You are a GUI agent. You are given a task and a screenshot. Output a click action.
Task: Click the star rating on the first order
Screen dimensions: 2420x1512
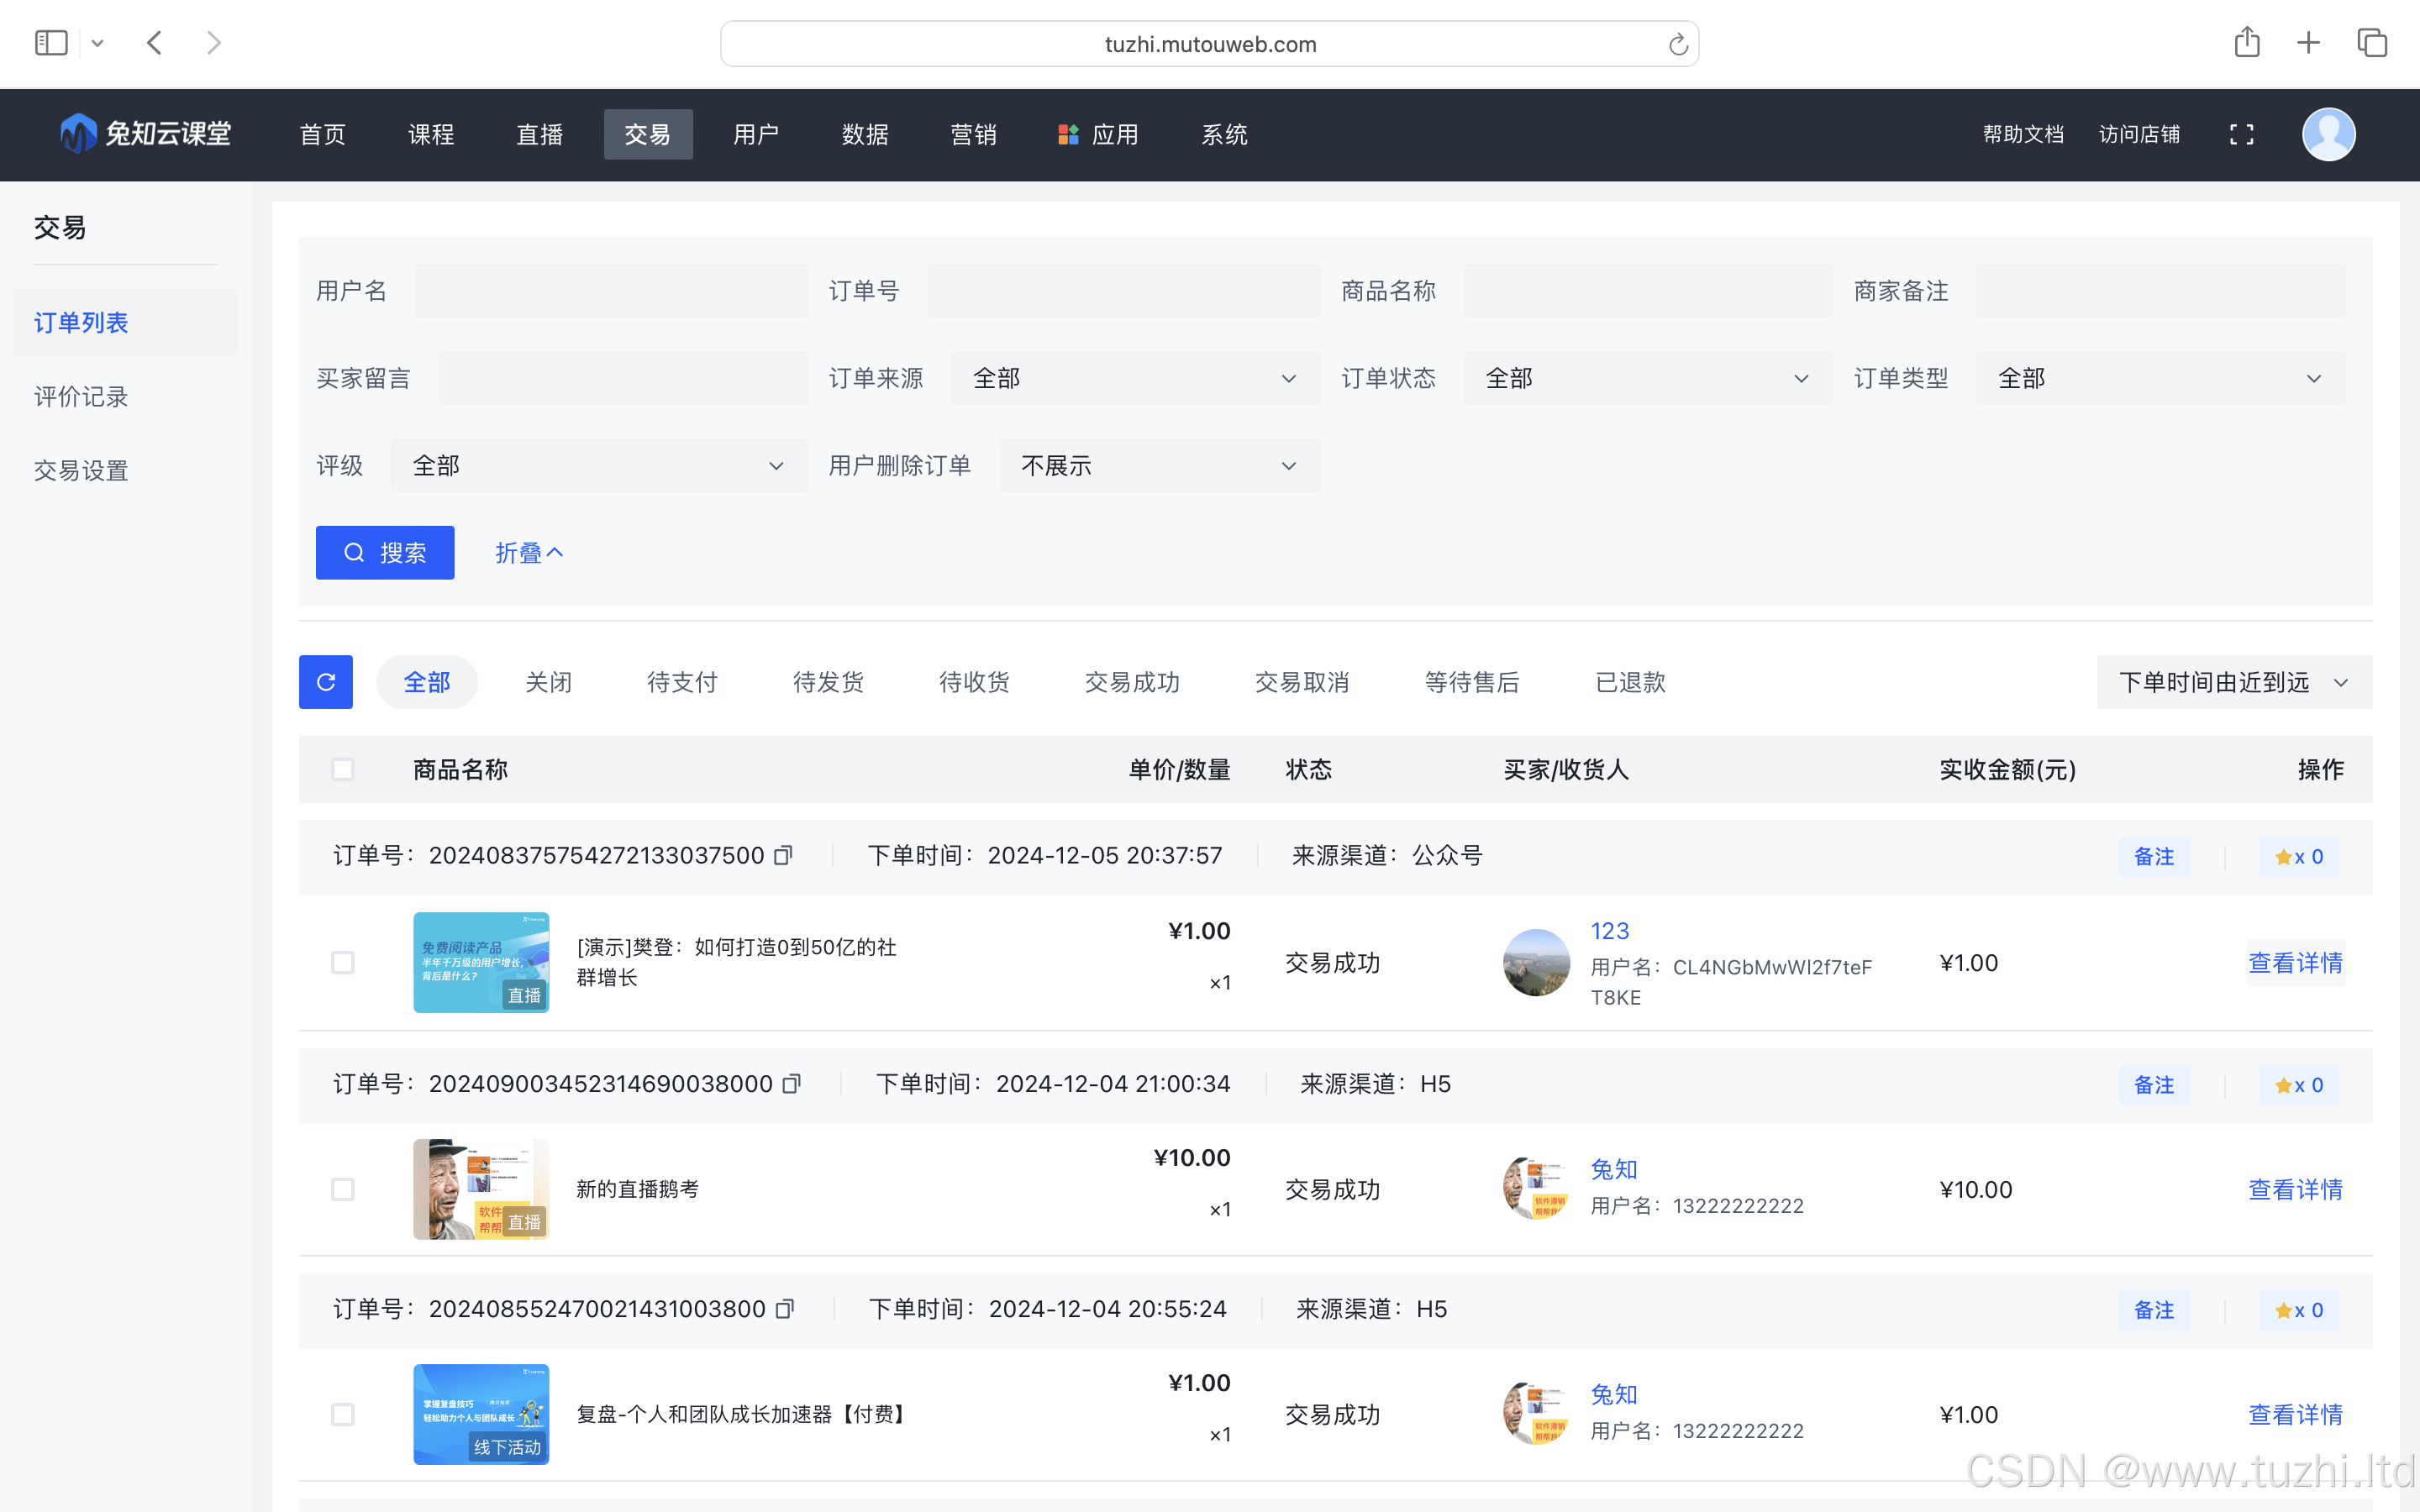pyautogui.click(x=2298, y=857)
